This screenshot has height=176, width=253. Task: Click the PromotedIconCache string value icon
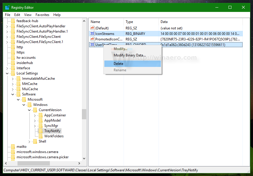tap(92, 39)
